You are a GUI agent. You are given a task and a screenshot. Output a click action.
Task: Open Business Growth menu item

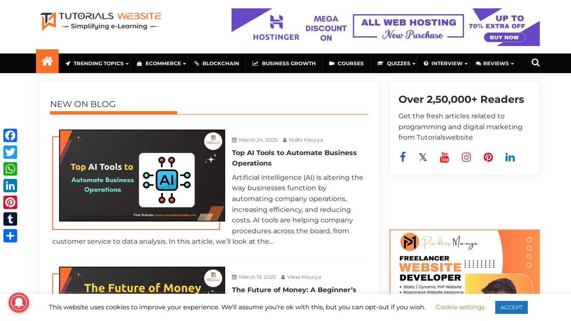click(x=284, y=63)
